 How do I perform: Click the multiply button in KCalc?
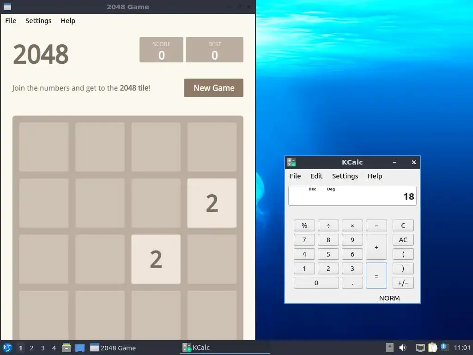click(x=352, y=226)
